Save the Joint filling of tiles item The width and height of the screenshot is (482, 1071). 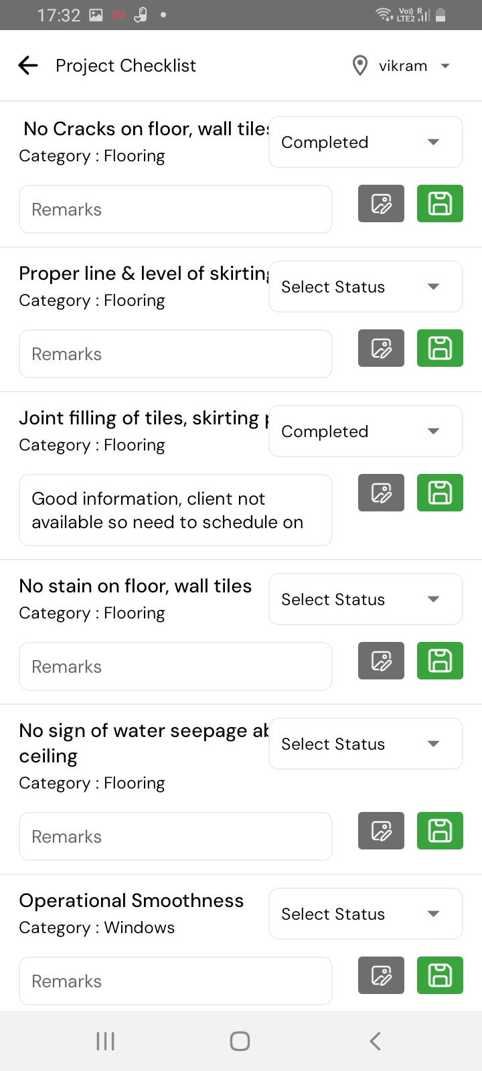pyautogui.click(x=440, y=493)
